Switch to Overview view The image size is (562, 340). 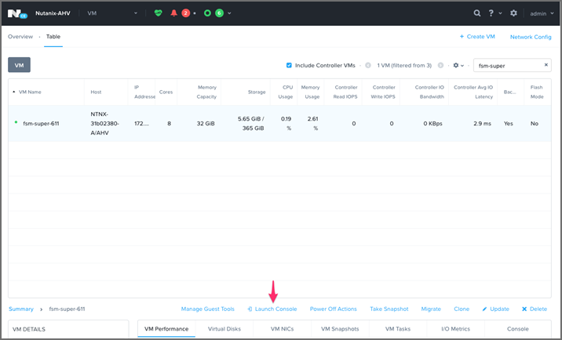click(20, 37)
